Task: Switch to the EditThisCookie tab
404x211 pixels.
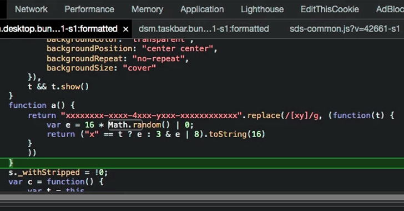Action: pyautogui.click(x=330, y=9)
